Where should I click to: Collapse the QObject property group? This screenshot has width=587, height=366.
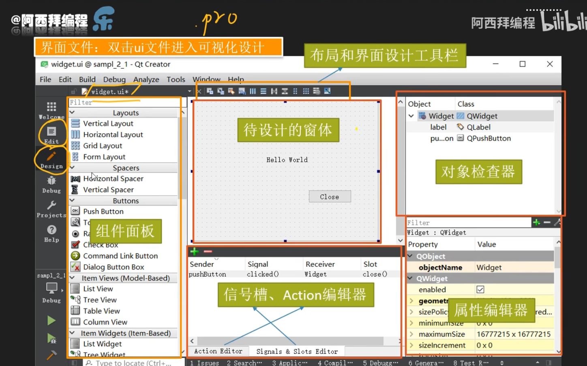tap(410, 256)
